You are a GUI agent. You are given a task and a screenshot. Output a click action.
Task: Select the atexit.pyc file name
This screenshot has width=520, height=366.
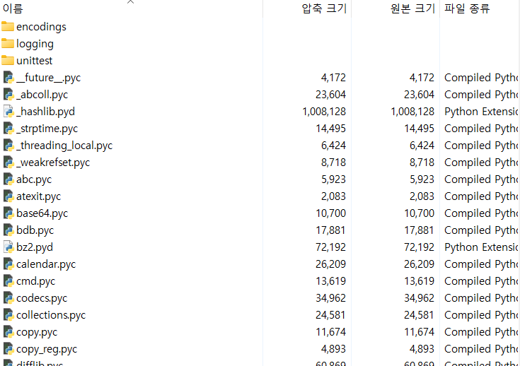tap(38, 196)
